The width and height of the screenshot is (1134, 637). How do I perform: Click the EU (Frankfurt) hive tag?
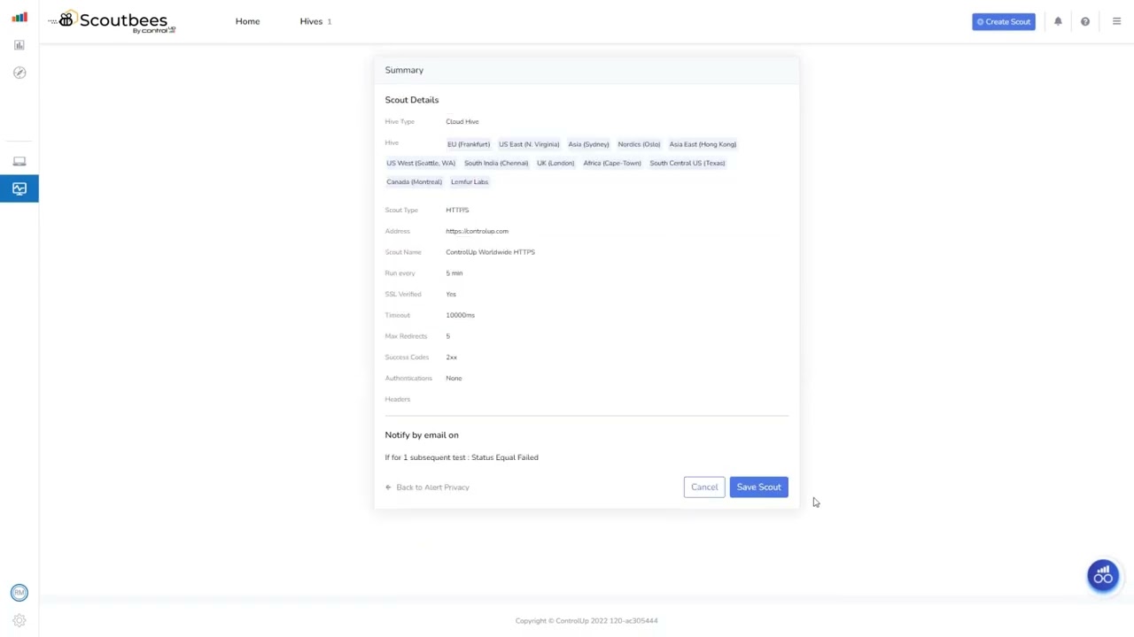tap(469, 144)
